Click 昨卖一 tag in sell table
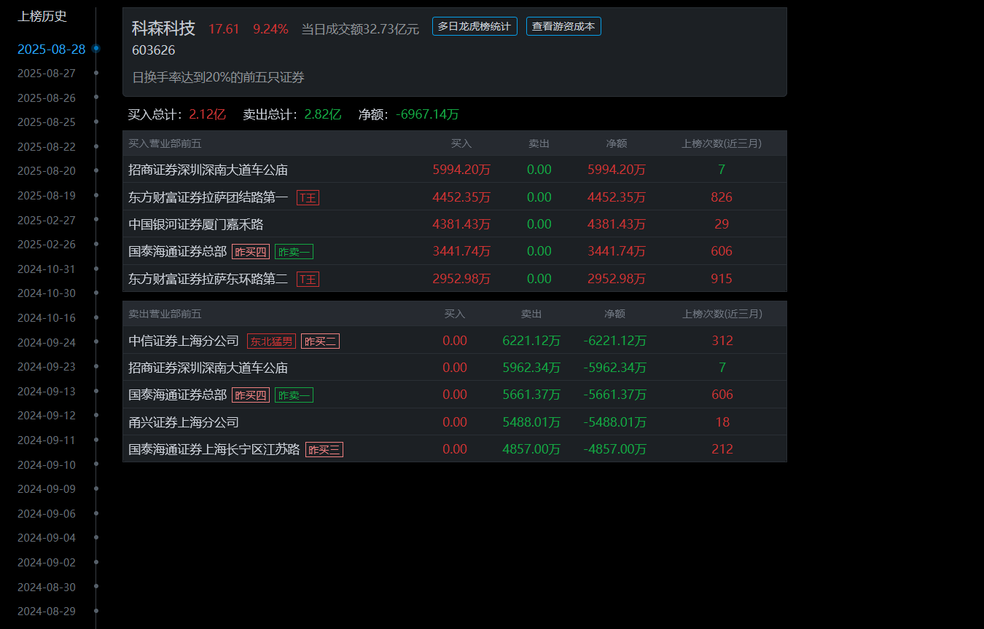The width and height of the screenshot is (984, 629). [x=294, y=395]
